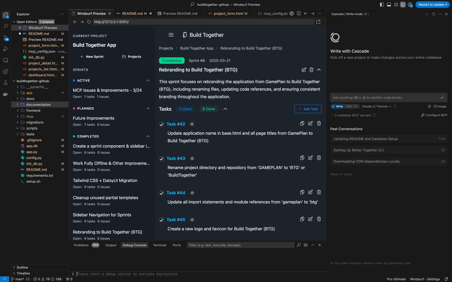The height and width of the screenshot is (282, 452).
Task: Expand the migrations folder
Action: (x=40, y=122)
